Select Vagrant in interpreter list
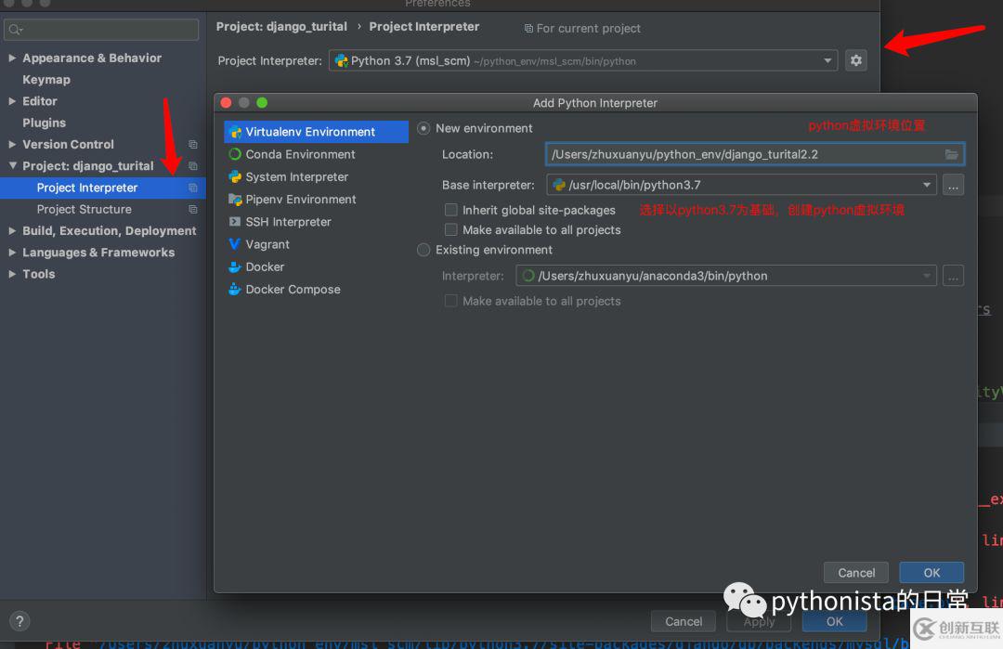 (x=316, y=244)
